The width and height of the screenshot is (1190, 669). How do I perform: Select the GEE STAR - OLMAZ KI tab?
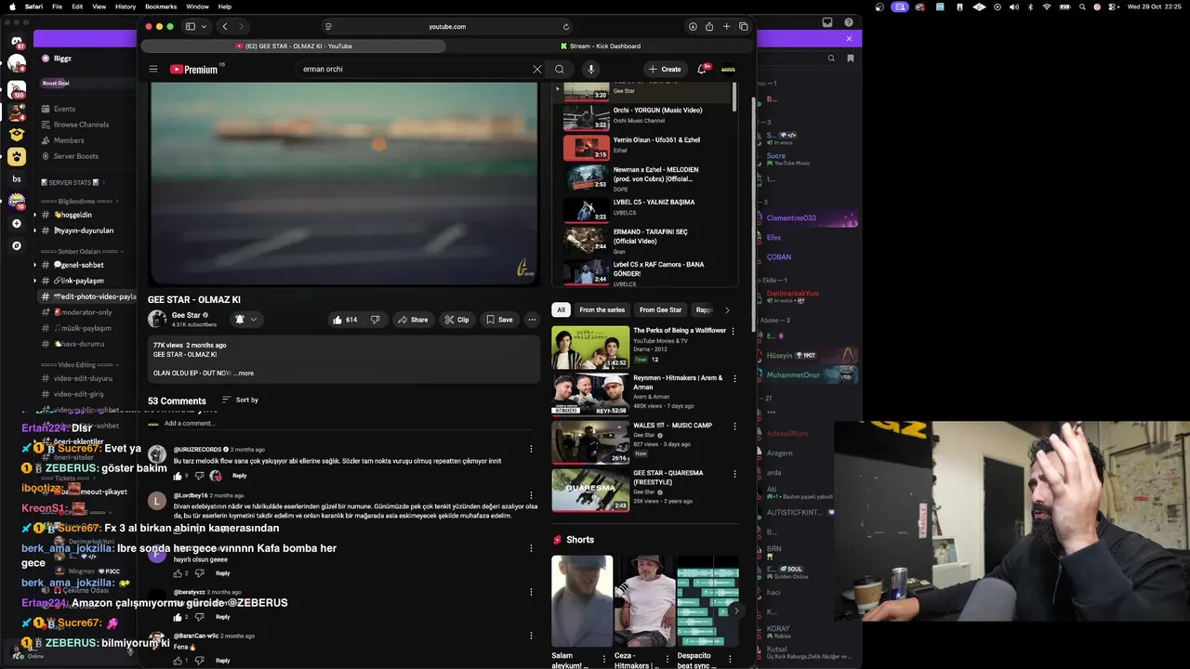coord(294,46)
